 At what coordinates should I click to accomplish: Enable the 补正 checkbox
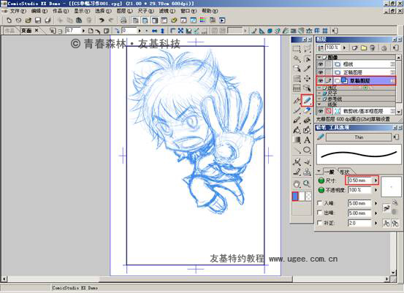coord(319,223)
